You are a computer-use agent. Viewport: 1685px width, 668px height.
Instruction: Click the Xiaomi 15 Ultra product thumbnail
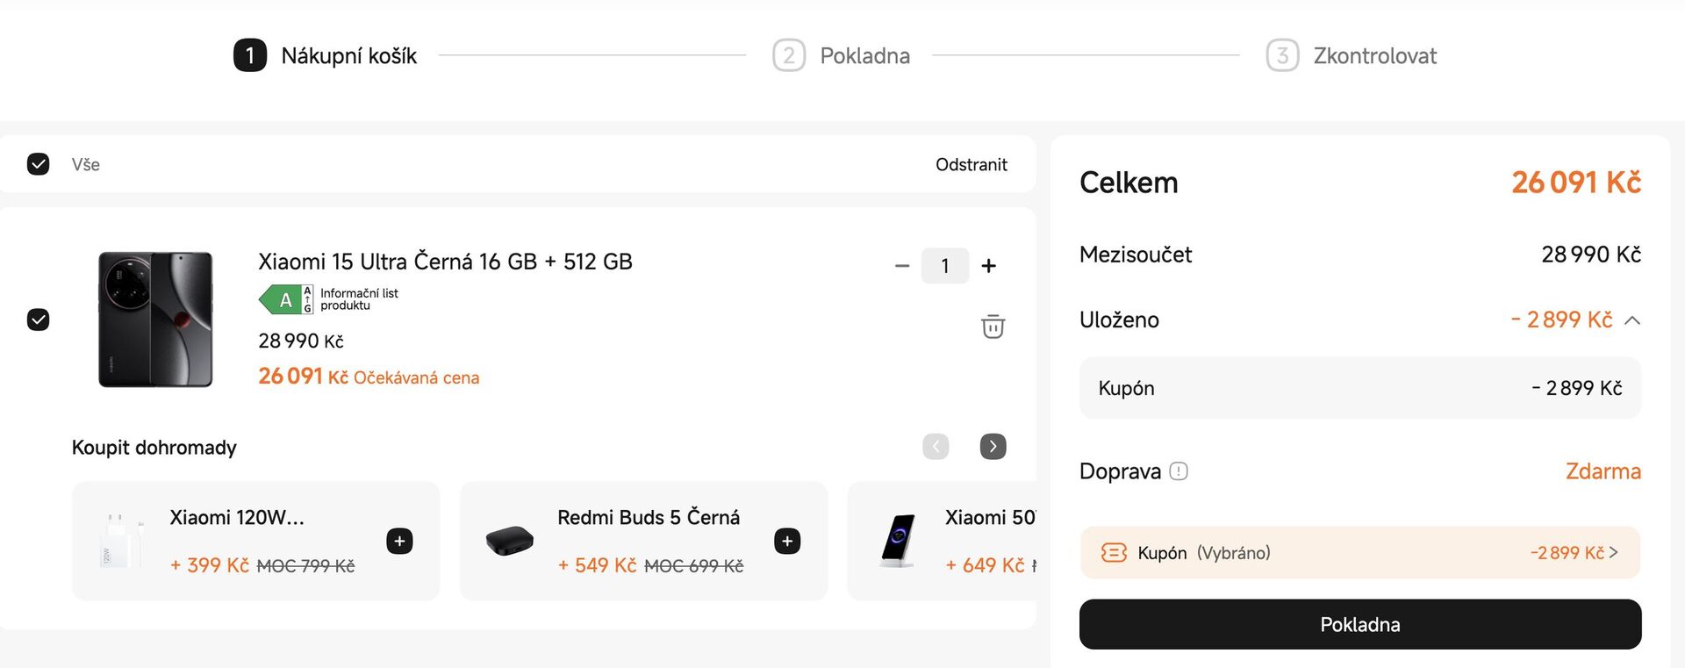(x=154, y=319)
